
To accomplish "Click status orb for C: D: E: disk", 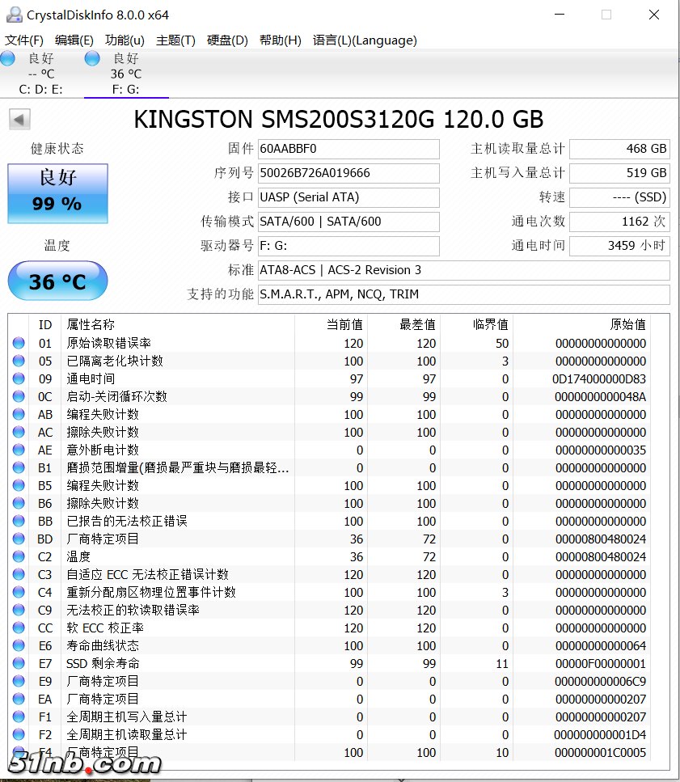I will (x=8, y=58).
